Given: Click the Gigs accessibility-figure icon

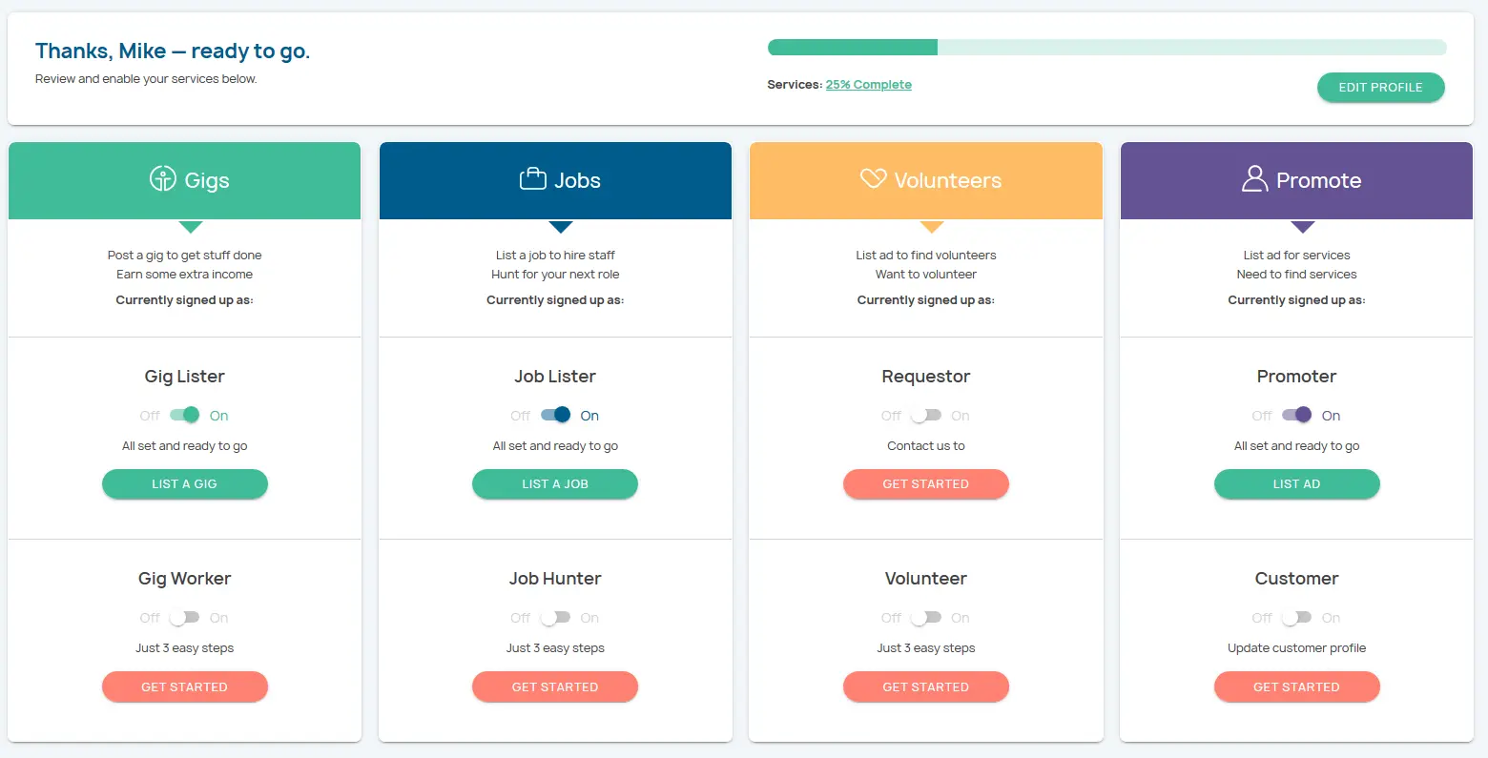Looking at the screenshot, I should click(x=163, y=179).
